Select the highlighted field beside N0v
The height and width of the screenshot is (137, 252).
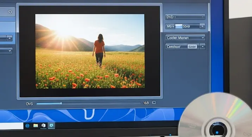click(178, 26)
